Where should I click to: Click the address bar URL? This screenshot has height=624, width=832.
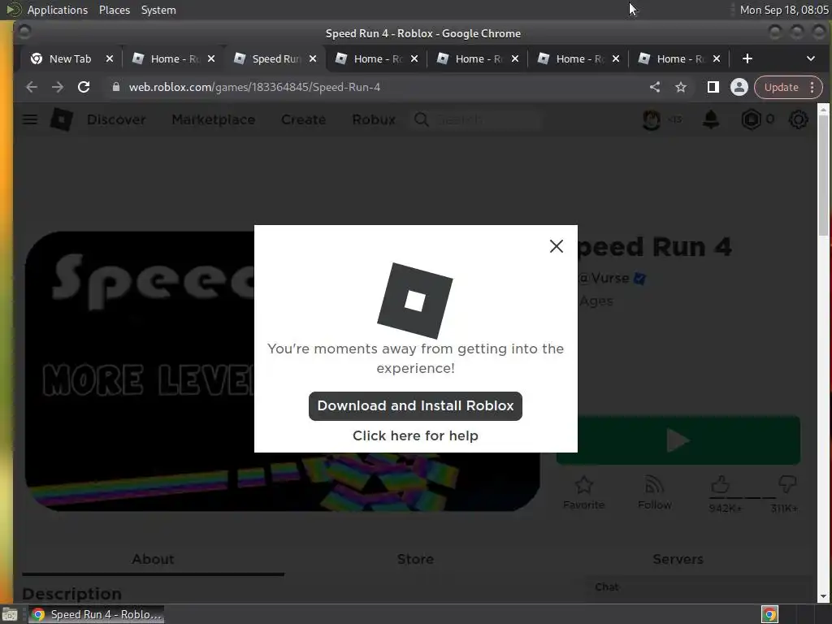(254, 87)
